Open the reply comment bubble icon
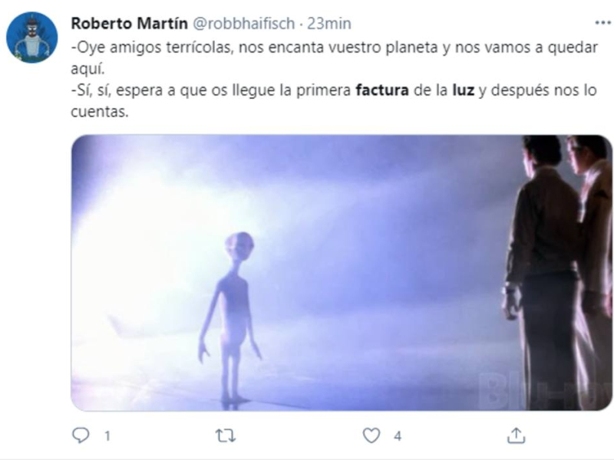 click(x=81, y=435)
